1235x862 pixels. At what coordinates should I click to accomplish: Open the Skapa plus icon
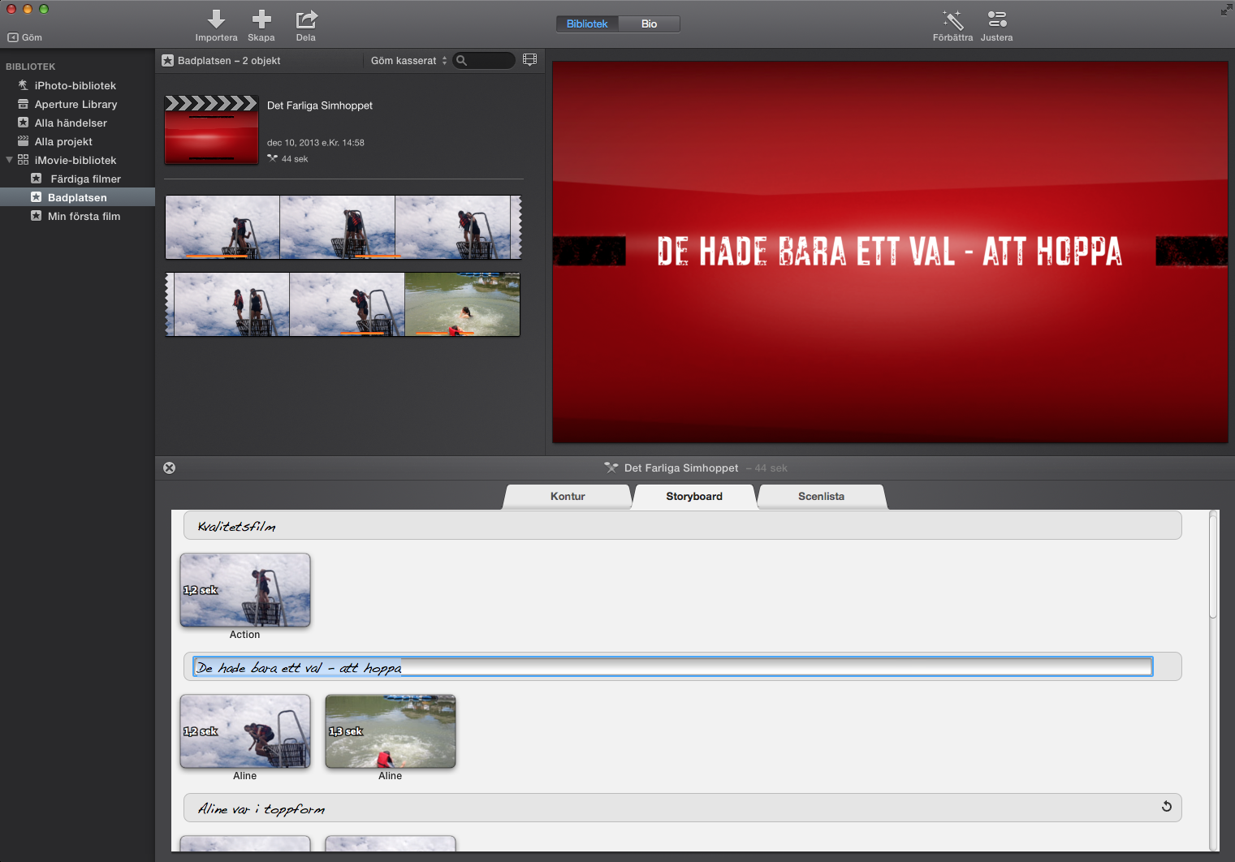pos(261,19)
